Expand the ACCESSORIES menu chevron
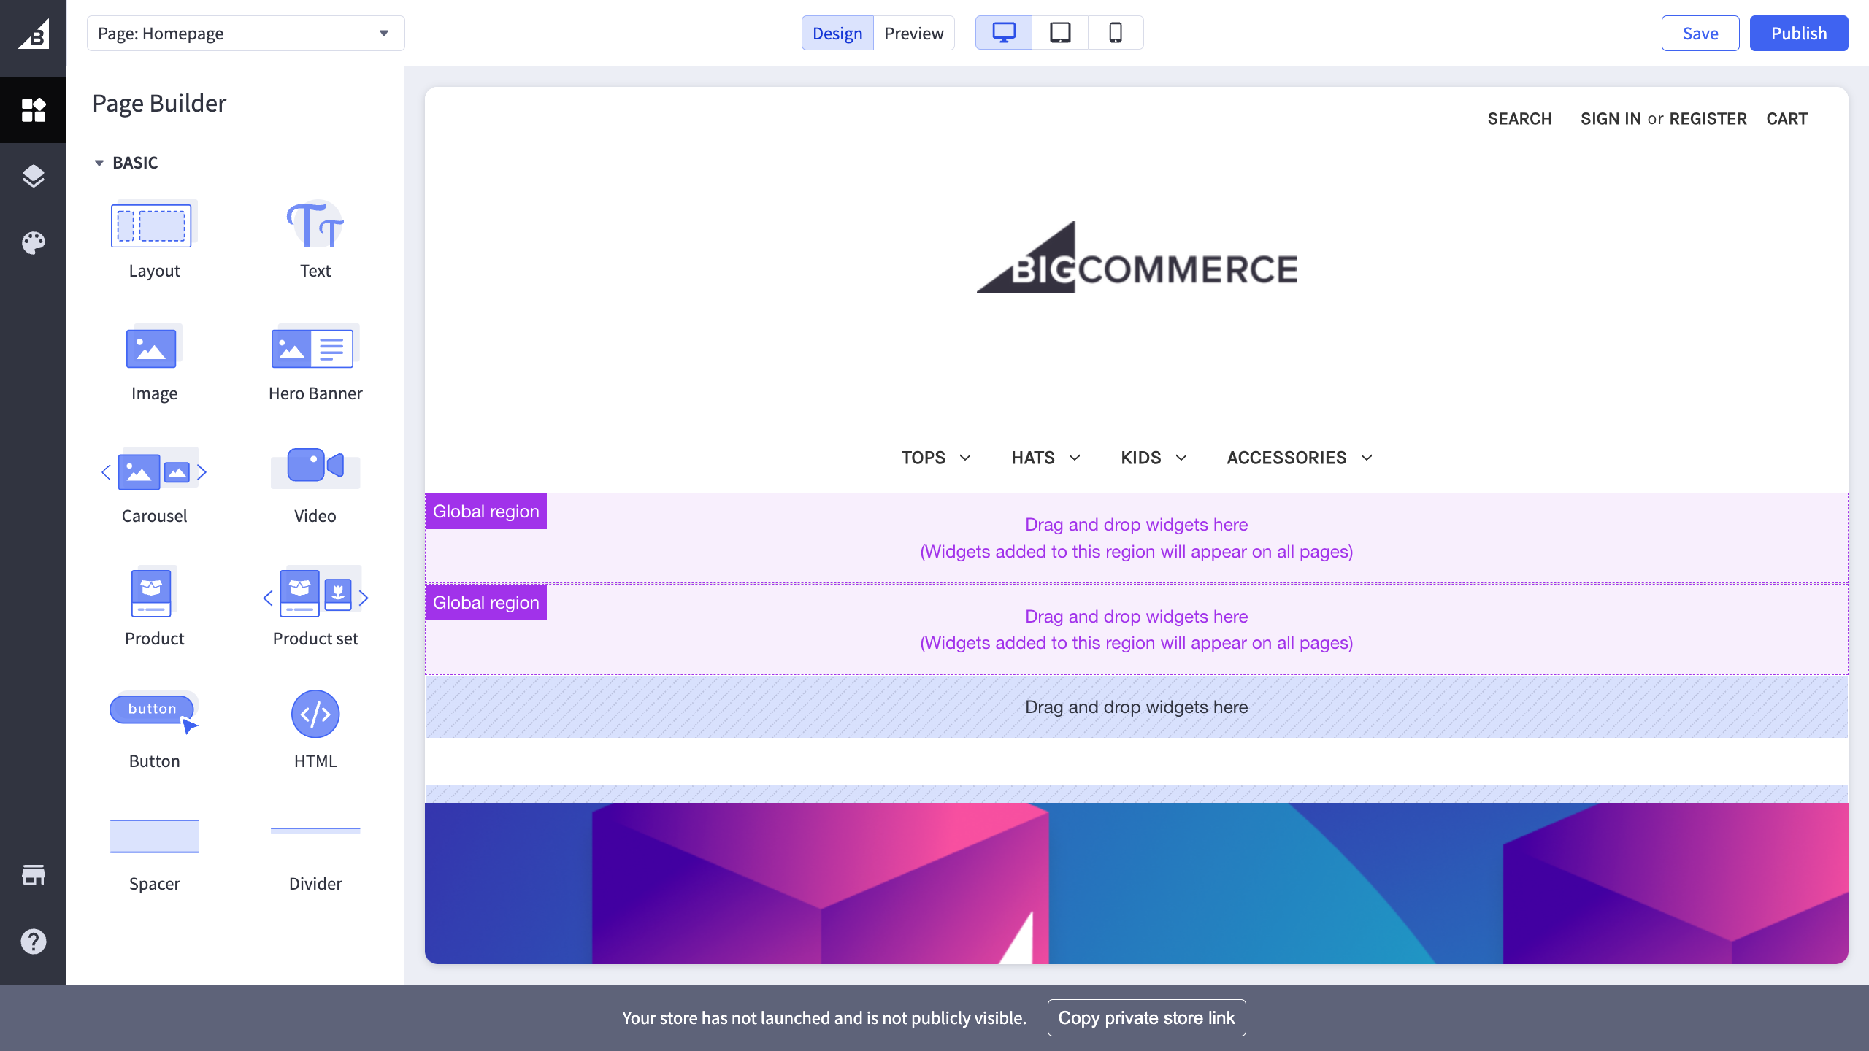Screen dimensions: 1869x1051 point(1367,458)
